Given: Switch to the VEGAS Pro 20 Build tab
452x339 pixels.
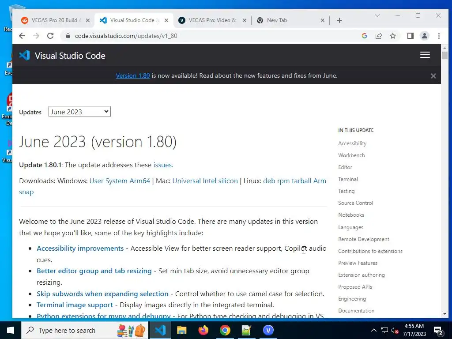Looking at the screenshot, I should 55,20.
